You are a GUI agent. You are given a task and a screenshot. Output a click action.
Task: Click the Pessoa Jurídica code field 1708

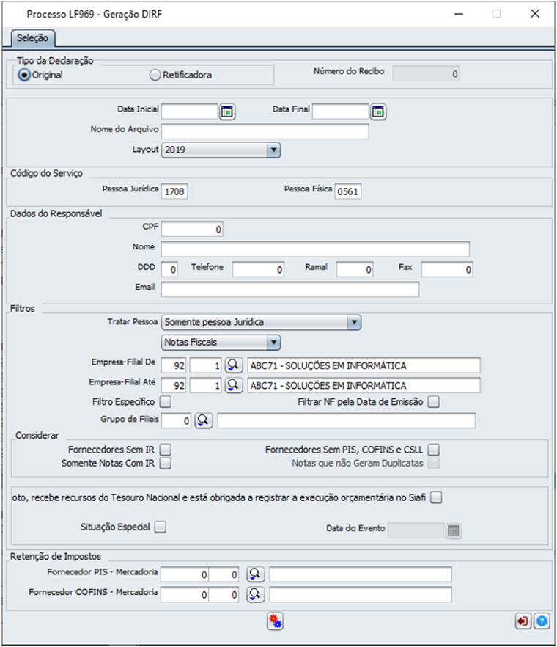174,191
